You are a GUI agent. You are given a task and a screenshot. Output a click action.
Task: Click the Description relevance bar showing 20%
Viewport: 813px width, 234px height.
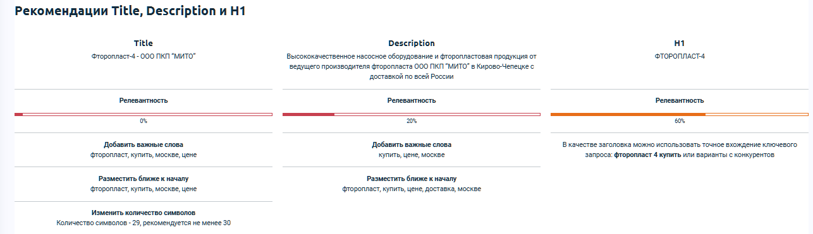pos(412,114)
